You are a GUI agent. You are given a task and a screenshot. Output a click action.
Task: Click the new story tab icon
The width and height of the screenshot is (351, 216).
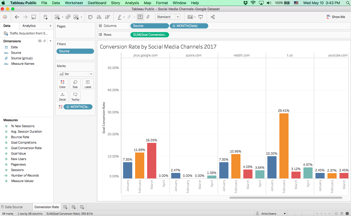point(82,207)
